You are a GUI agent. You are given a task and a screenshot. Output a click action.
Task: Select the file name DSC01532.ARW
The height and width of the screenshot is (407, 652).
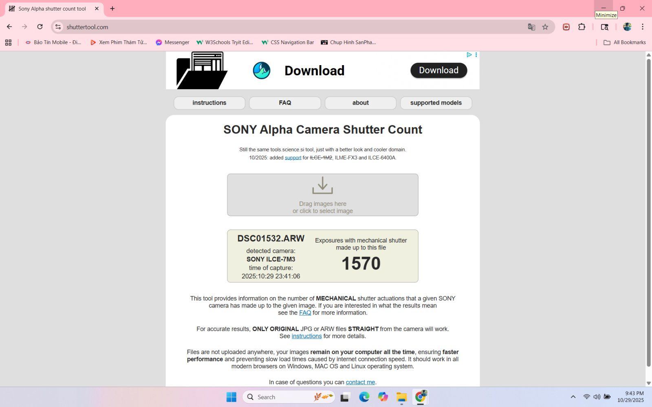tap(271, 239)
